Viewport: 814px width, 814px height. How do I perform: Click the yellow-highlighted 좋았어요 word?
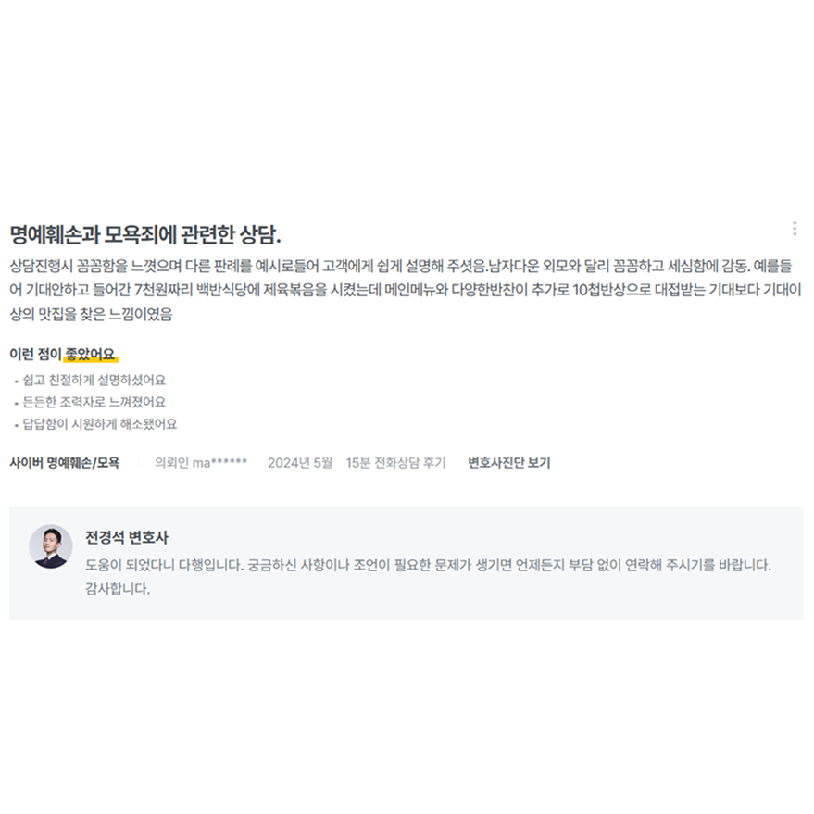tap(91, 354)
